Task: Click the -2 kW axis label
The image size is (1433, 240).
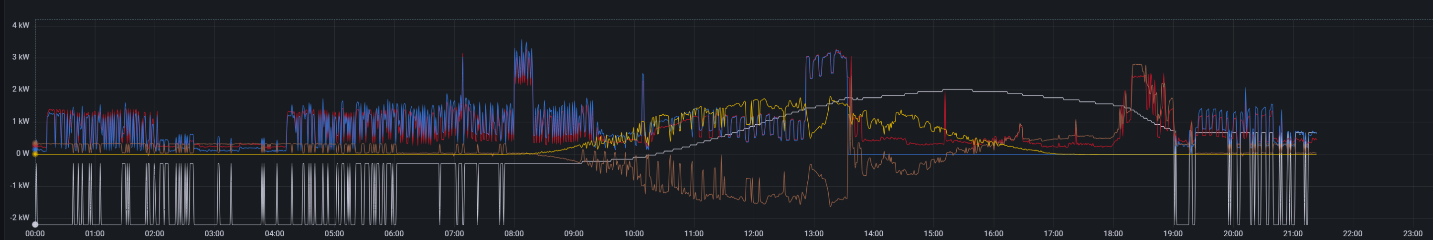Action: point(20,218)
